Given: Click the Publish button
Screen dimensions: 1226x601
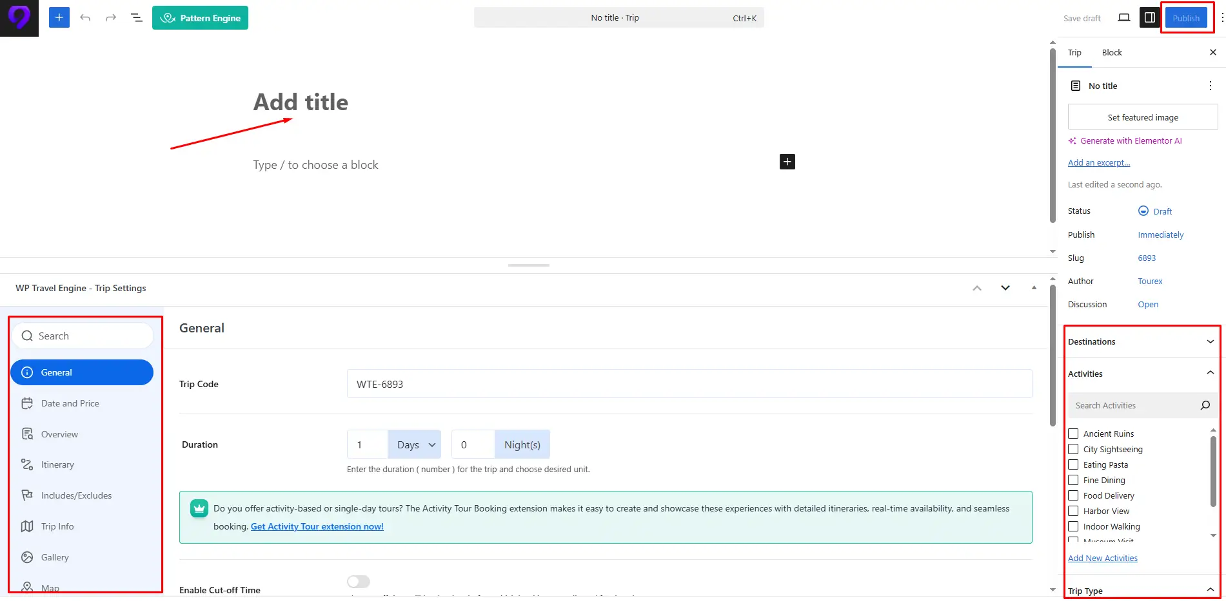Looking at the screenshot, I should [1186, 18].
